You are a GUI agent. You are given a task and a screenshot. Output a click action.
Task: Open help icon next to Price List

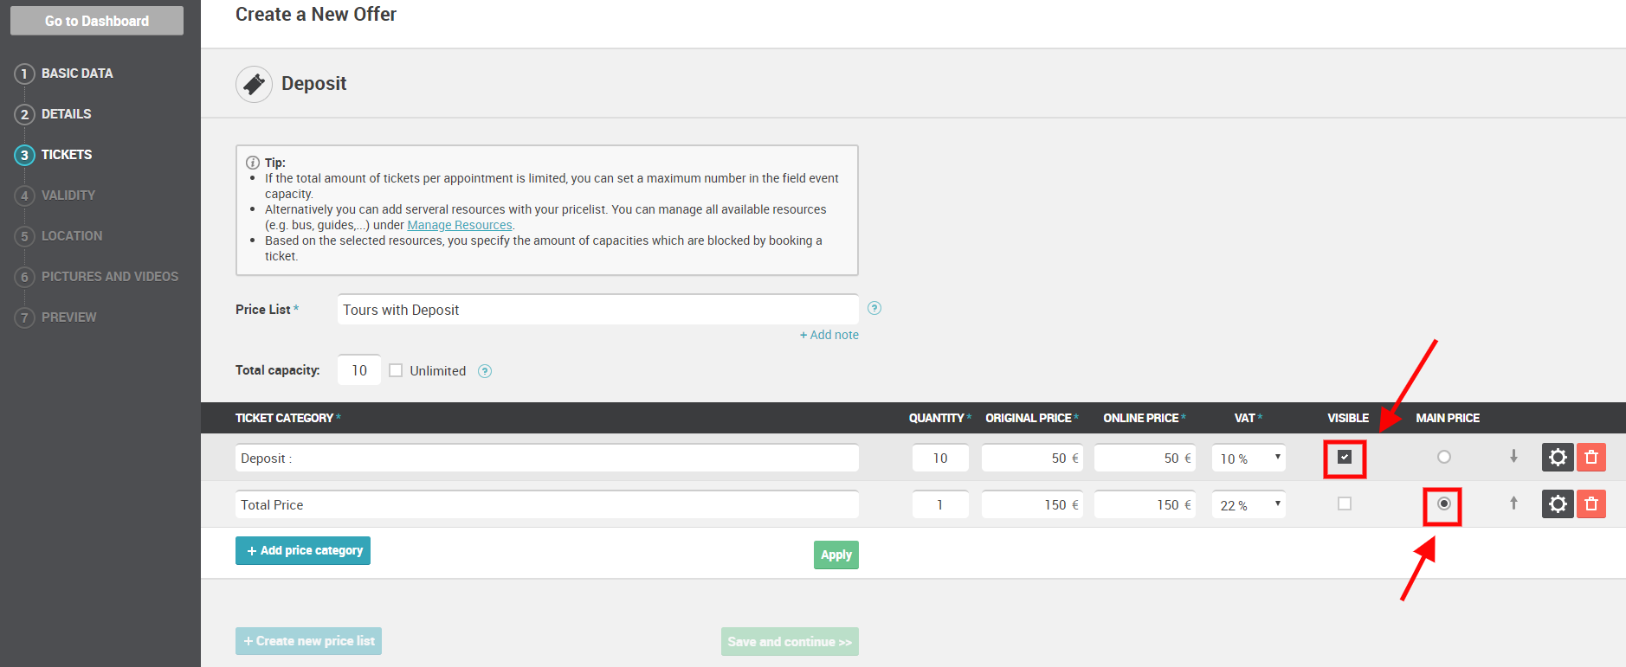click(x=874, y=308)
